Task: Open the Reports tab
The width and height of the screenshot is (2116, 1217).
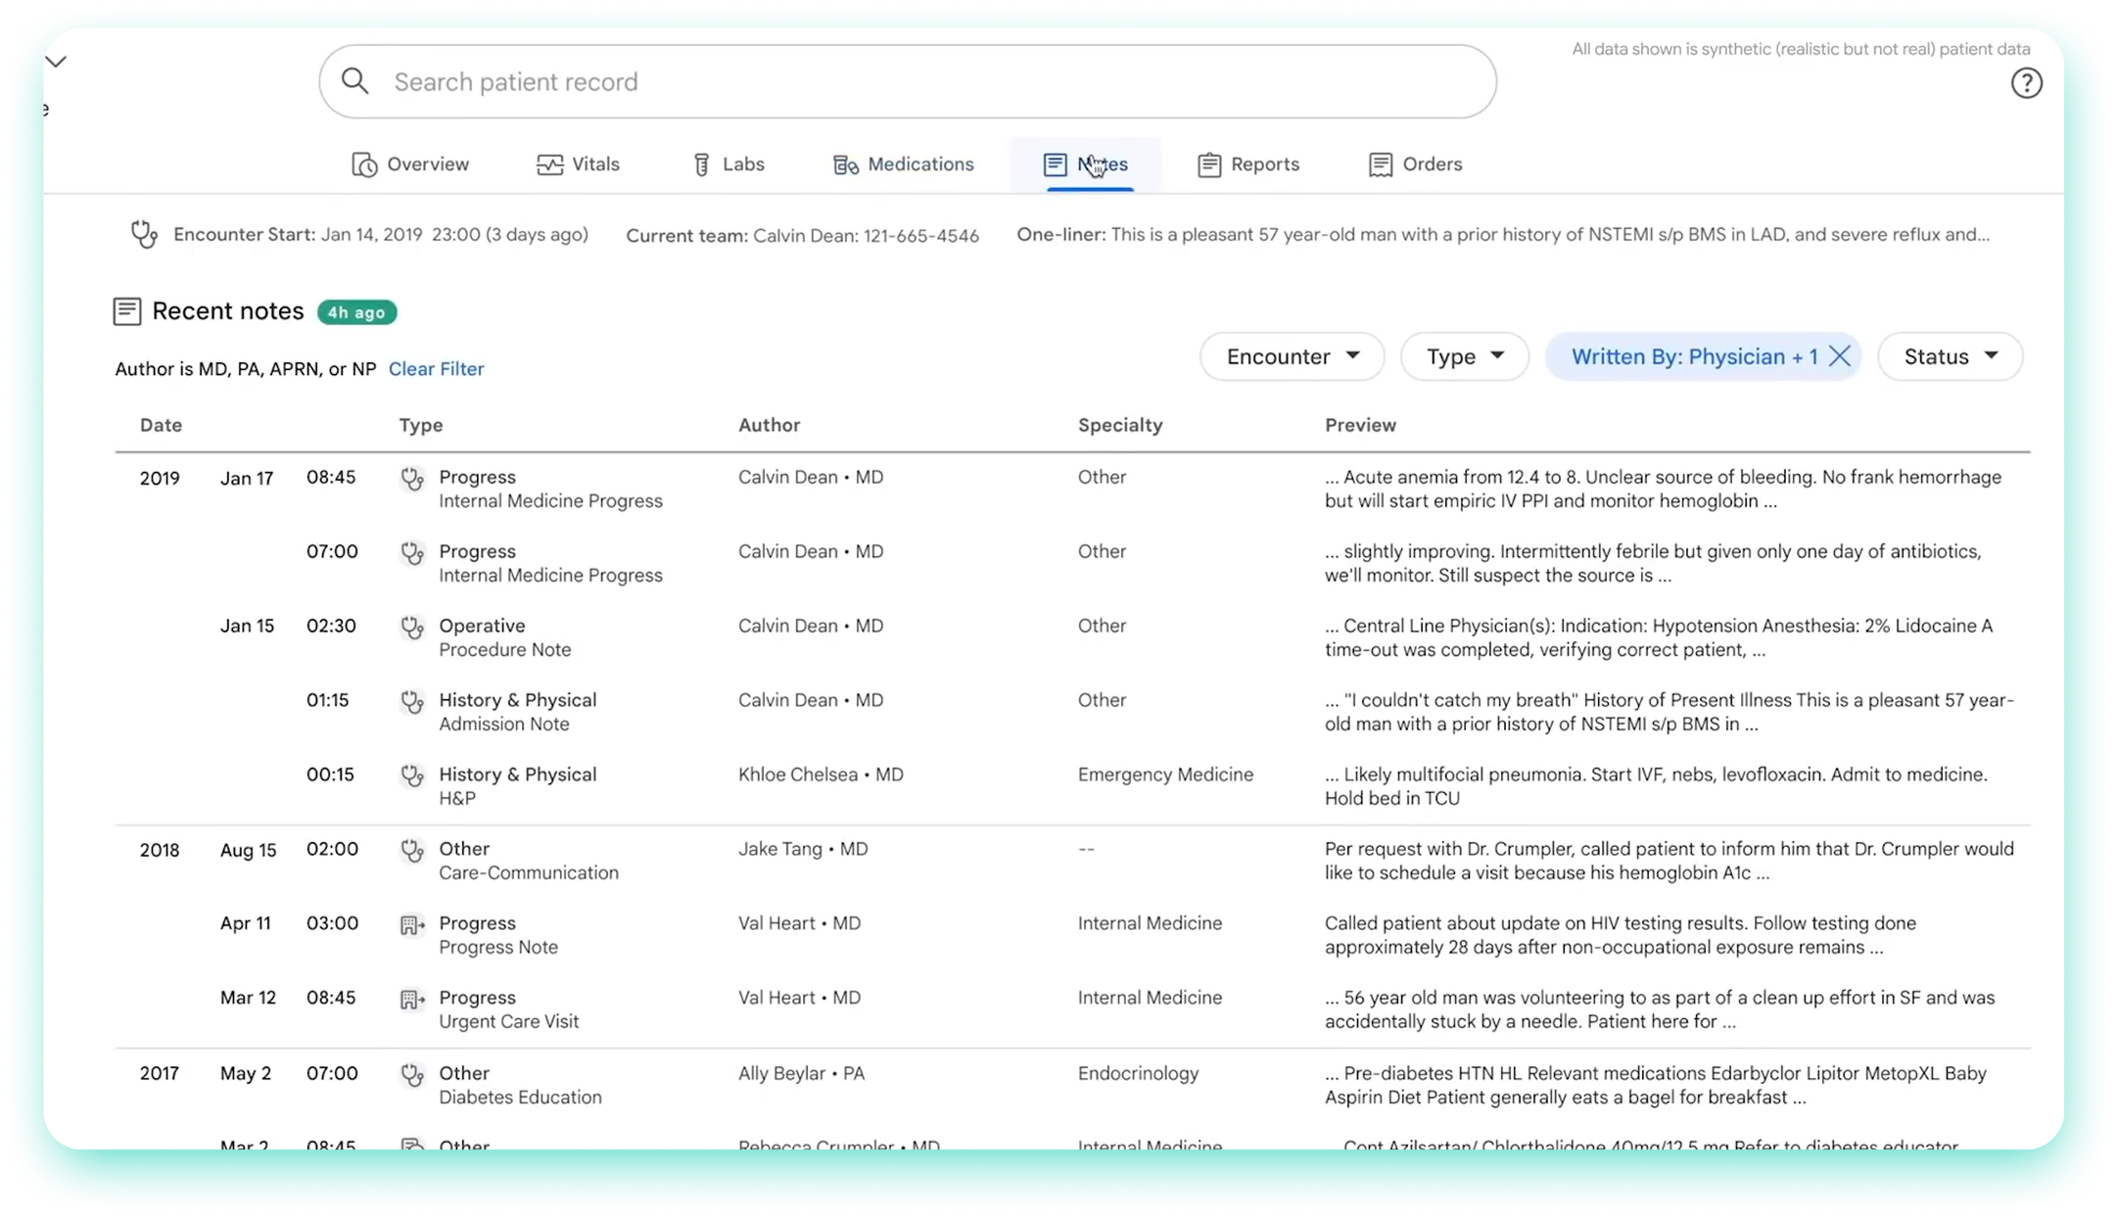Action: click(x=1248, y=164)
